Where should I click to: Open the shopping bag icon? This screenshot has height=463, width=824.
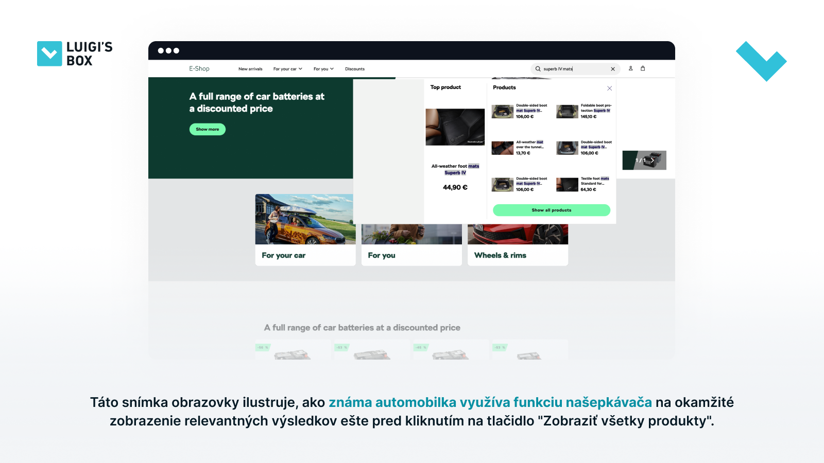(643, 68)
